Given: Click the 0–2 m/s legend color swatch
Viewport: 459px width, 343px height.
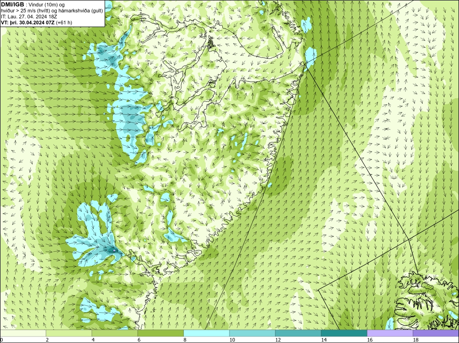Looking at the screenshot, I should click(23, 333).
